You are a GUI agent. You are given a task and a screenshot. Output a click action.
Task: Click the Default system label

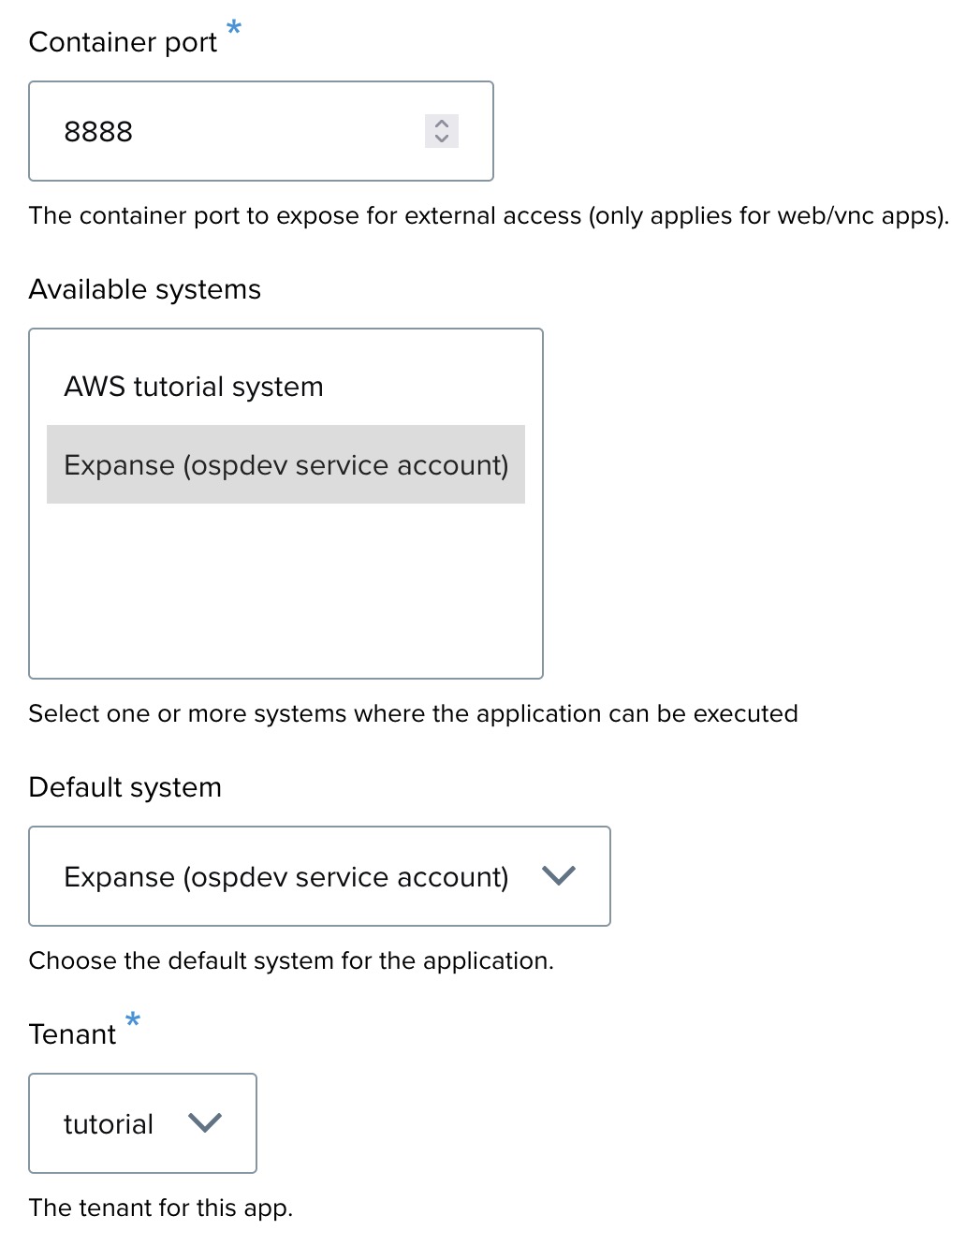coord(124,787)
